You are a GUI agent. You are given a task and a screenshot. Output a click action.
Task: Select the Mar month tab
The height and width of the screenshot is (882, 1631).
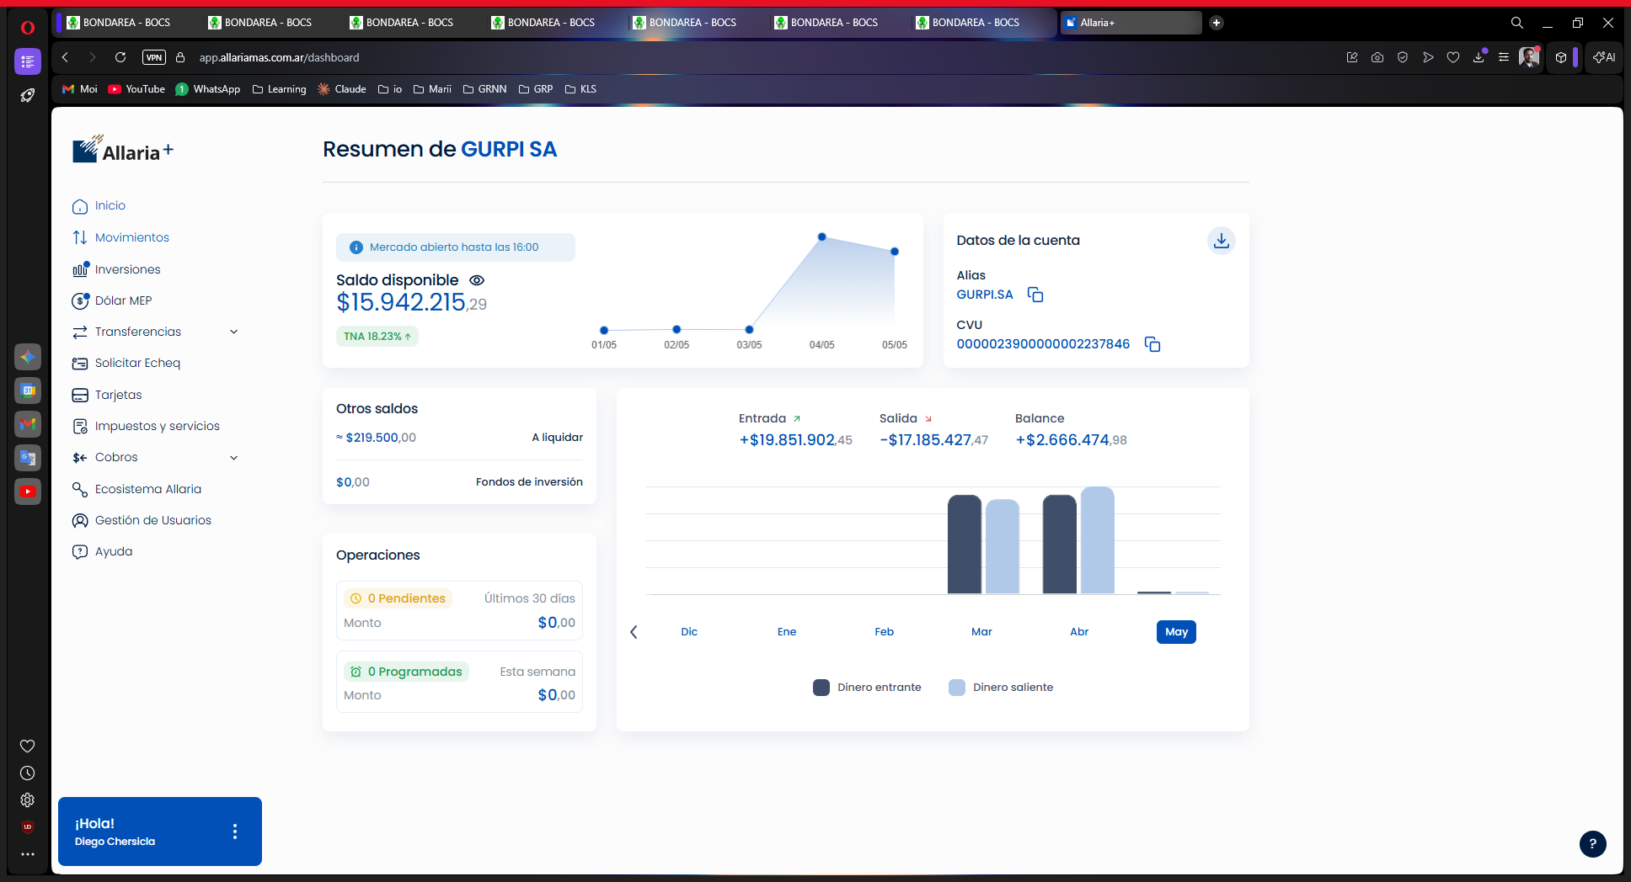981,632
